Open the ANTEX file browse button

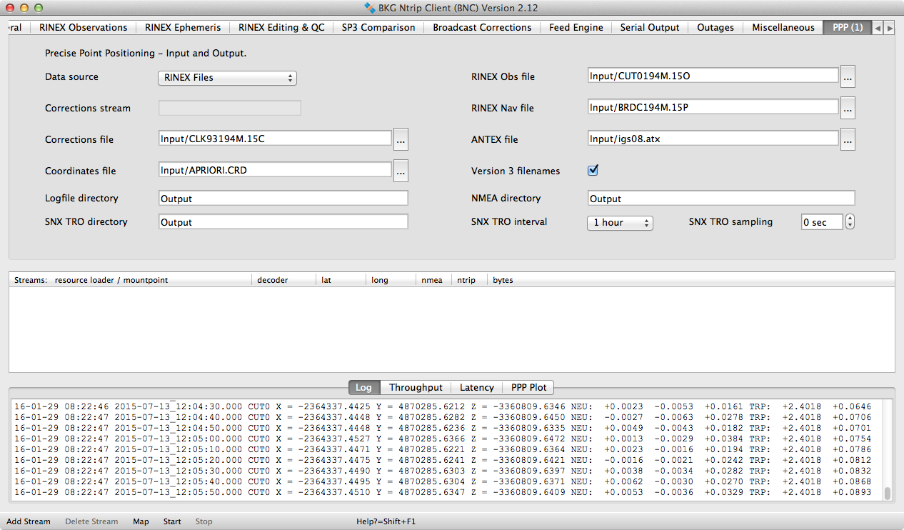(x=848, y=139)
